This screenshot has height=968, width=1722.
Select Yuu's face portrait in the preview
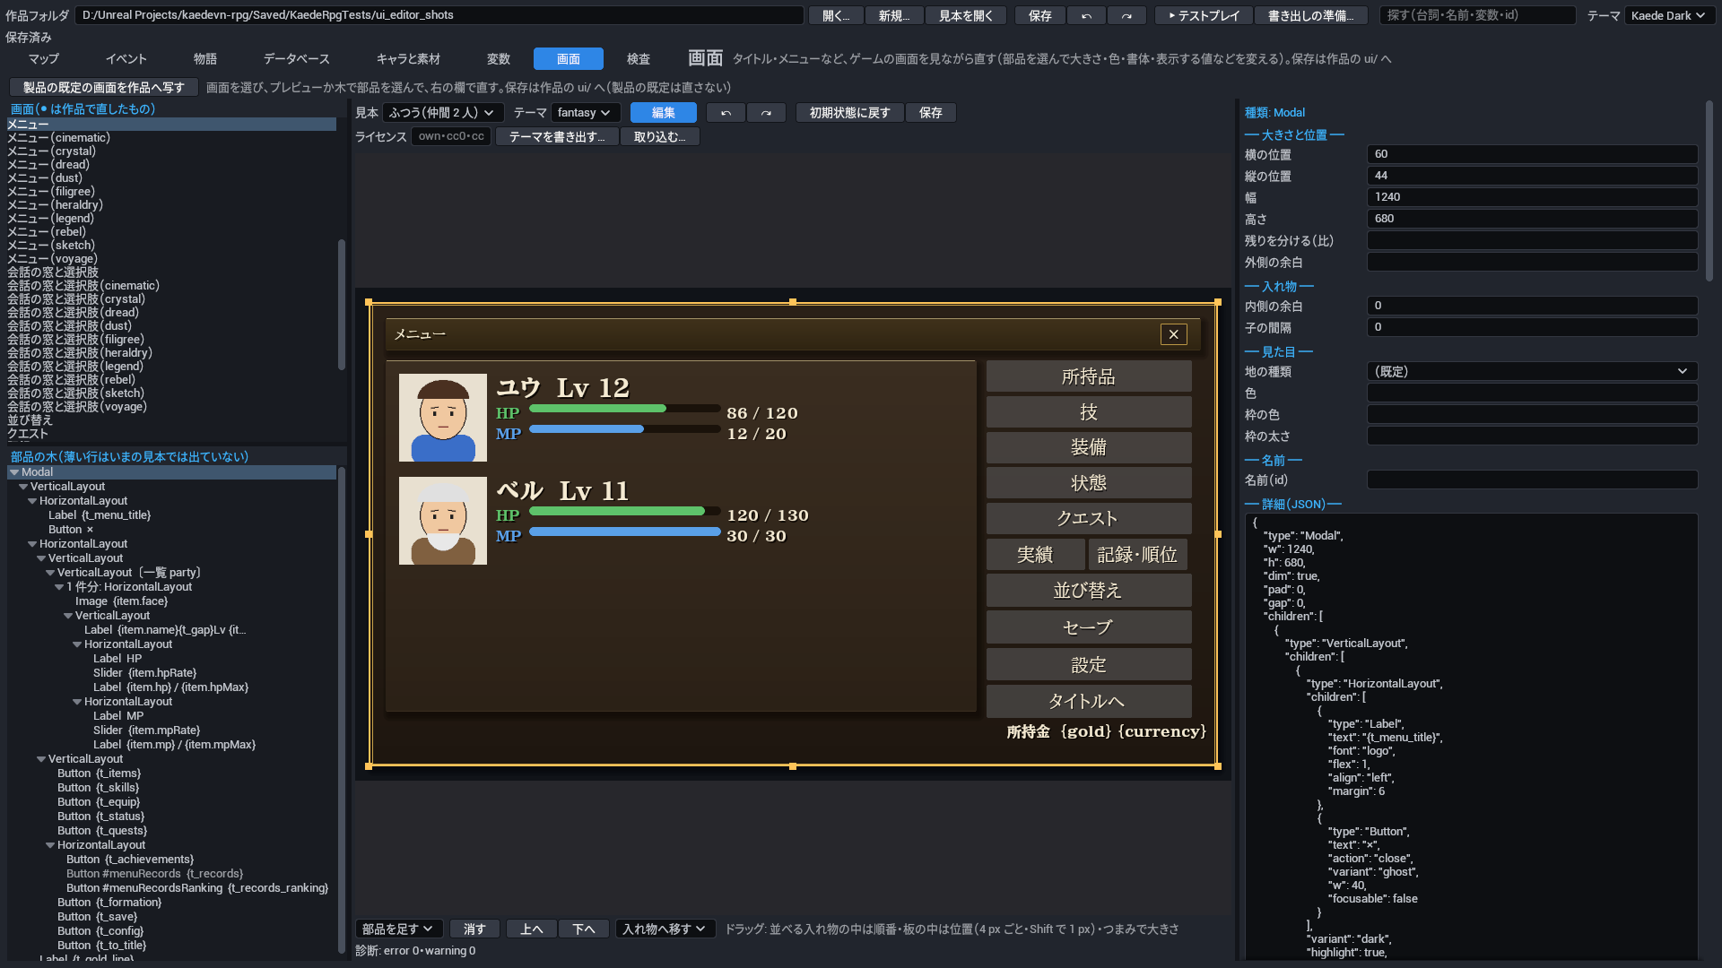coord(443,418)
